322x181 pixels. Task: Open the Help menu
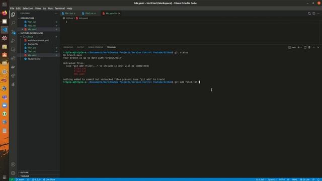tap(69, 9)
